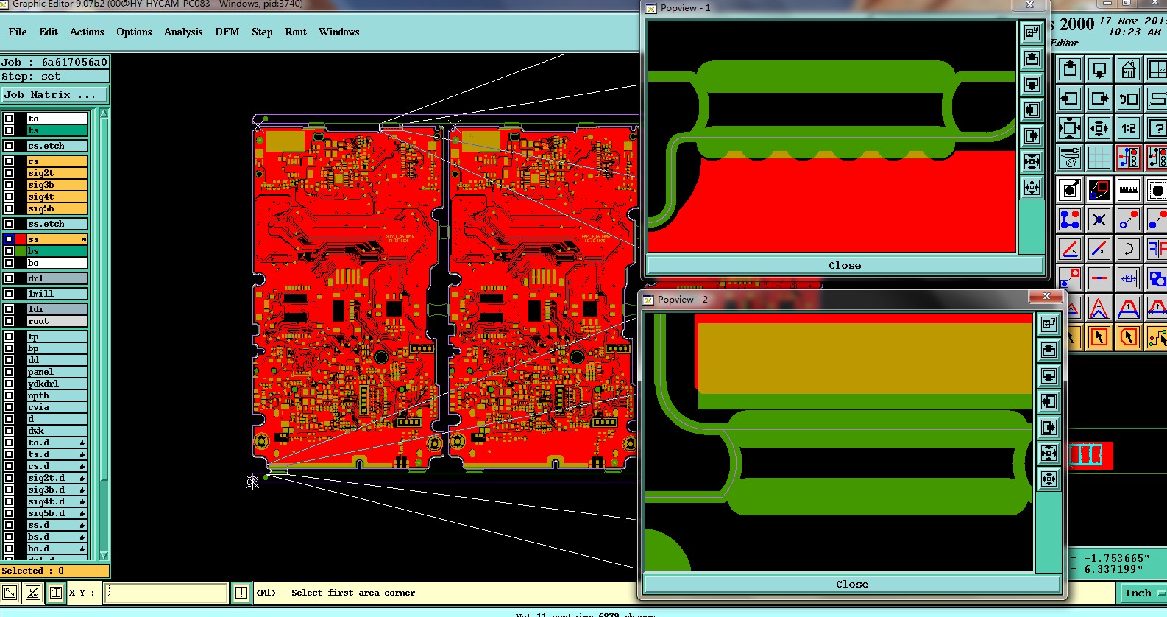1167x617 pixels.
Task: Toggle checkbox for layer 'sig2t'
Action: (x=9, y=173)
